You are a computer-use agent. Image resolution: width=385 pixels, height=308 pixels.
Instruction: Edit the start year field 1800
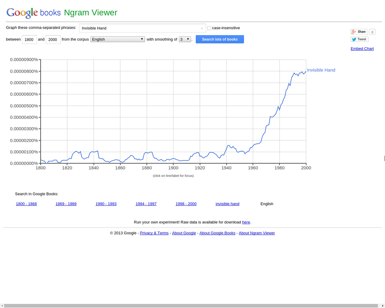pos(29,39)
